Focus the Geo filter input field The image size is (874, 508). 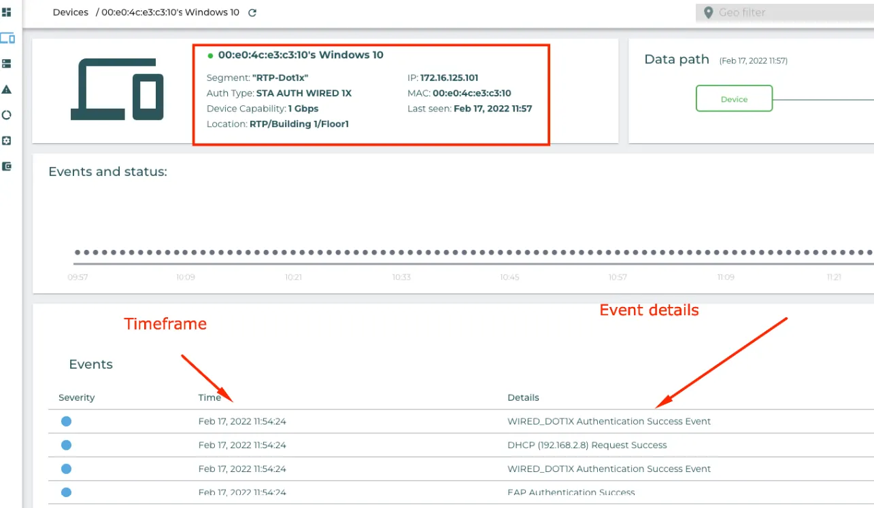785,12
